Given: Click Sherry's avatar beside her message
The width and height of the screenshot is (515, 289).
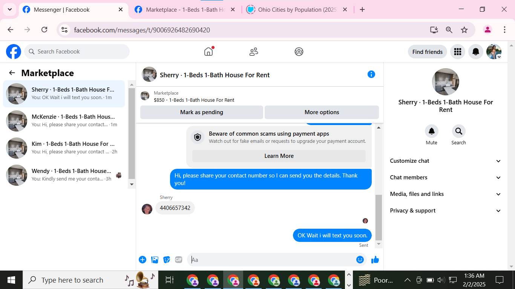Looking at the screenshot, I should [147, 209].
